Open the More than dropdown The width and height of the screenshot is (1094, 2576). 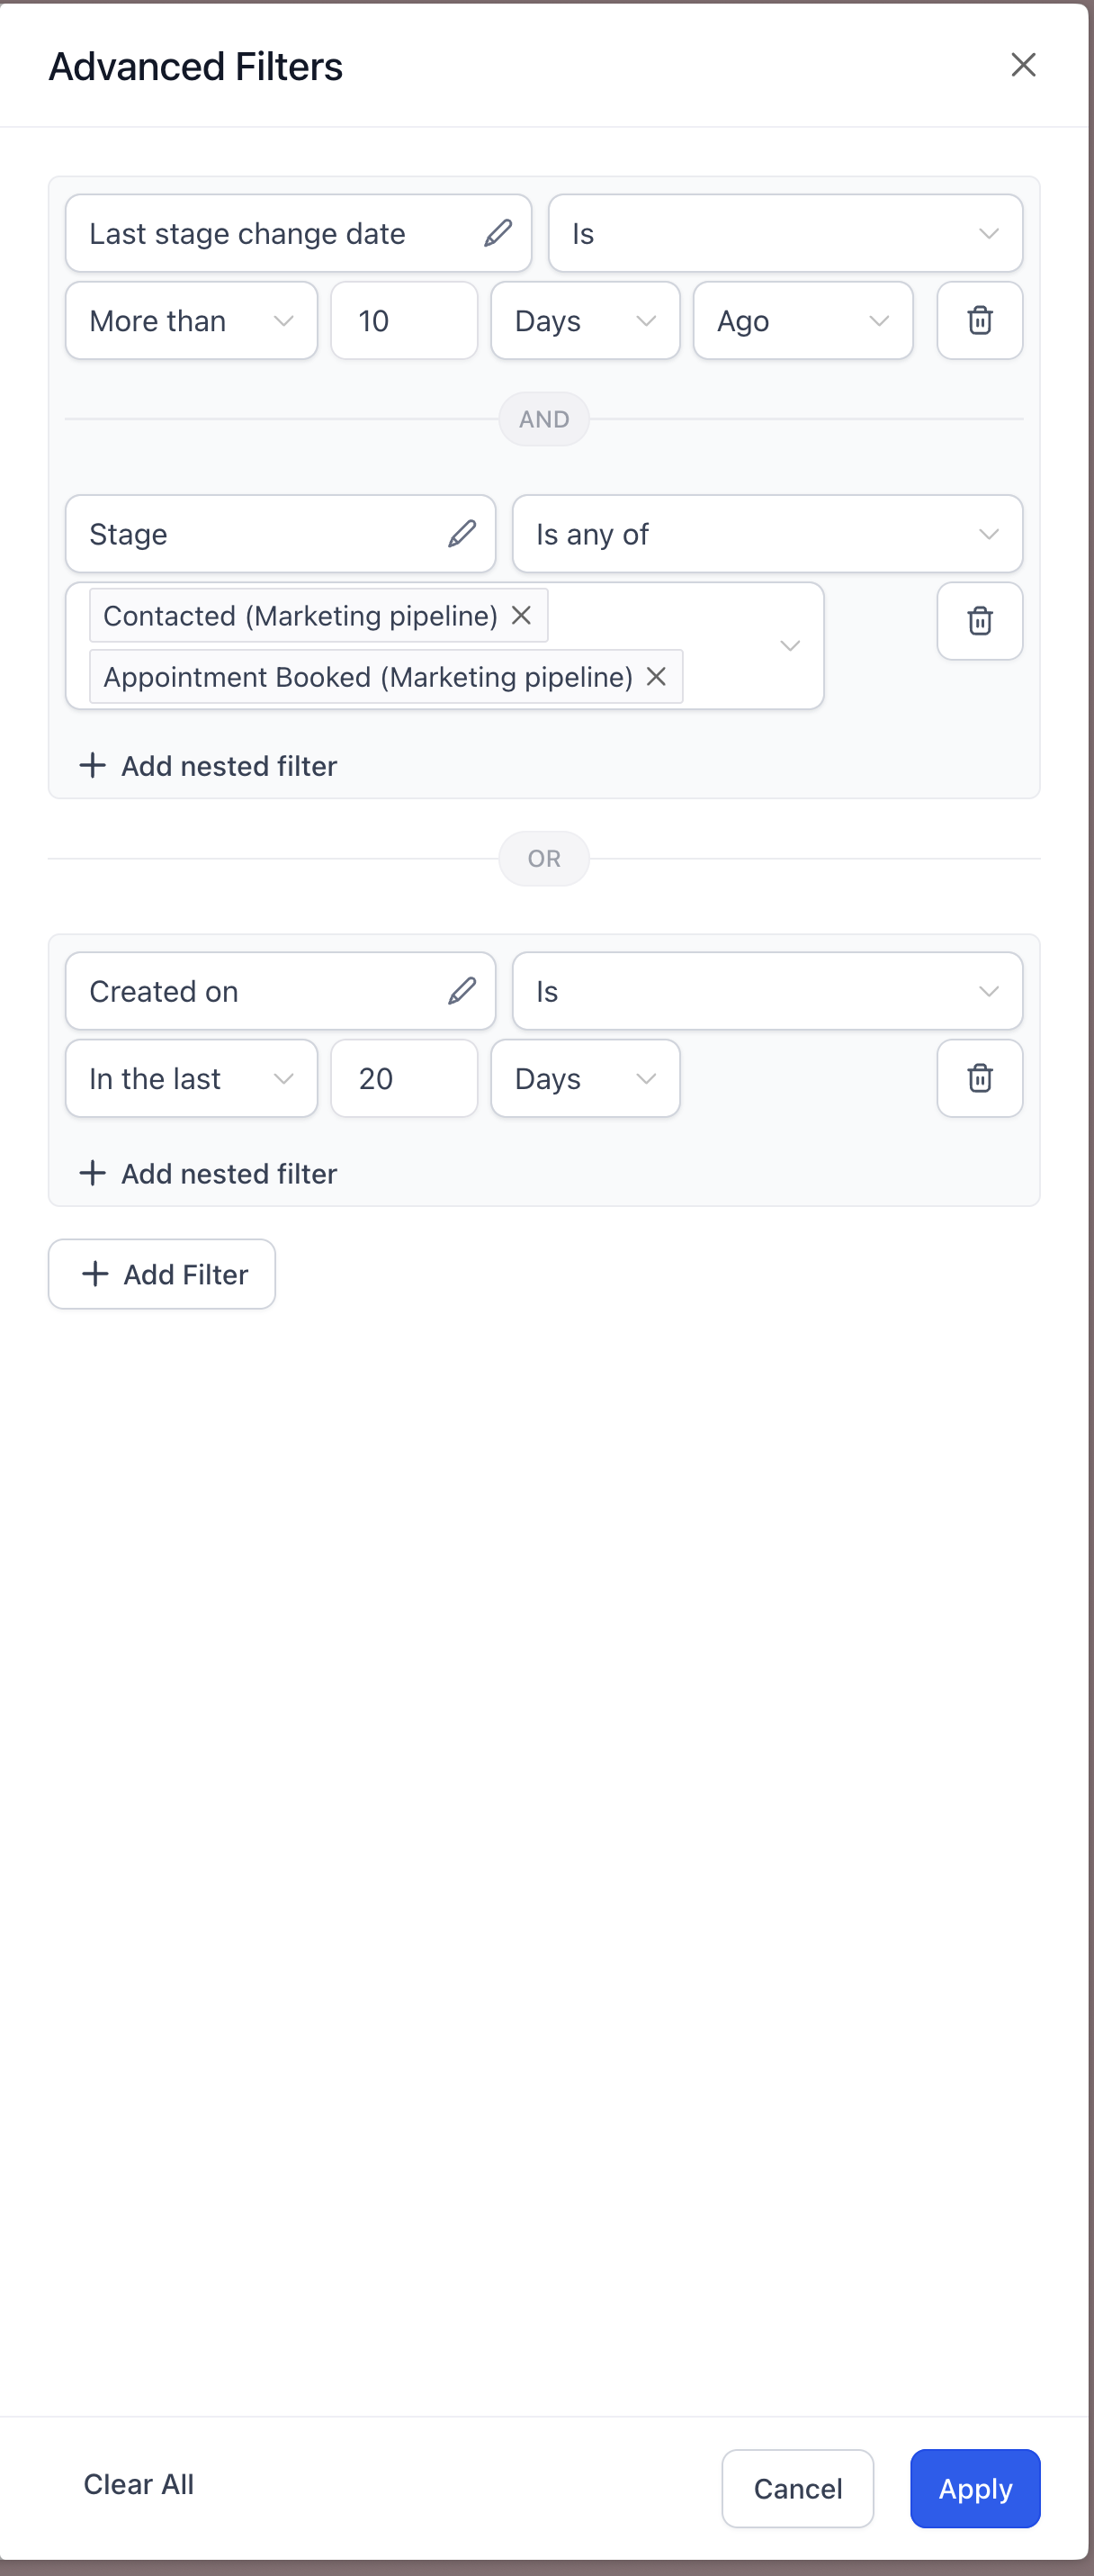[191, 320]
